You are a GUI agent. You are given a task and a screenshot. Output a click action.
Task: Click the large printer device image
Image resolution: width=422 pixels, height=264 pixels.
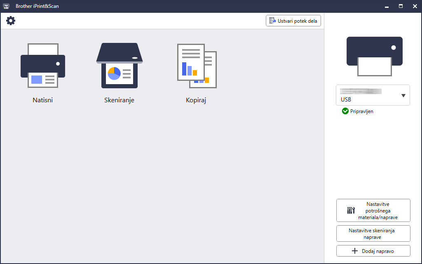coord(374,56)
